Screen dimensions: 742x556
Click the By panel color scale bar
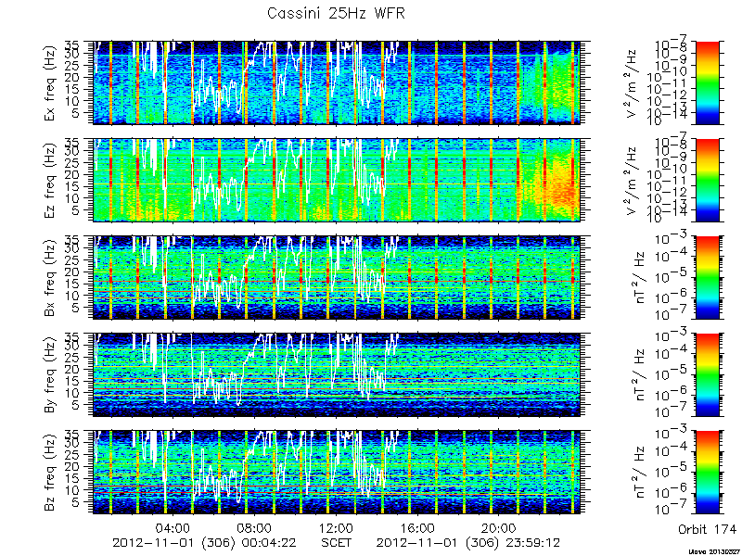click(708, 375)
